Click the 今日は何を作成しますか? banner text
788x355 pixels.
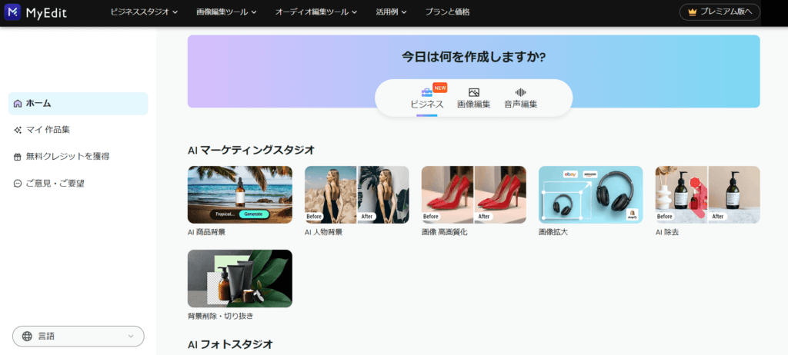(x=473, y=57)
